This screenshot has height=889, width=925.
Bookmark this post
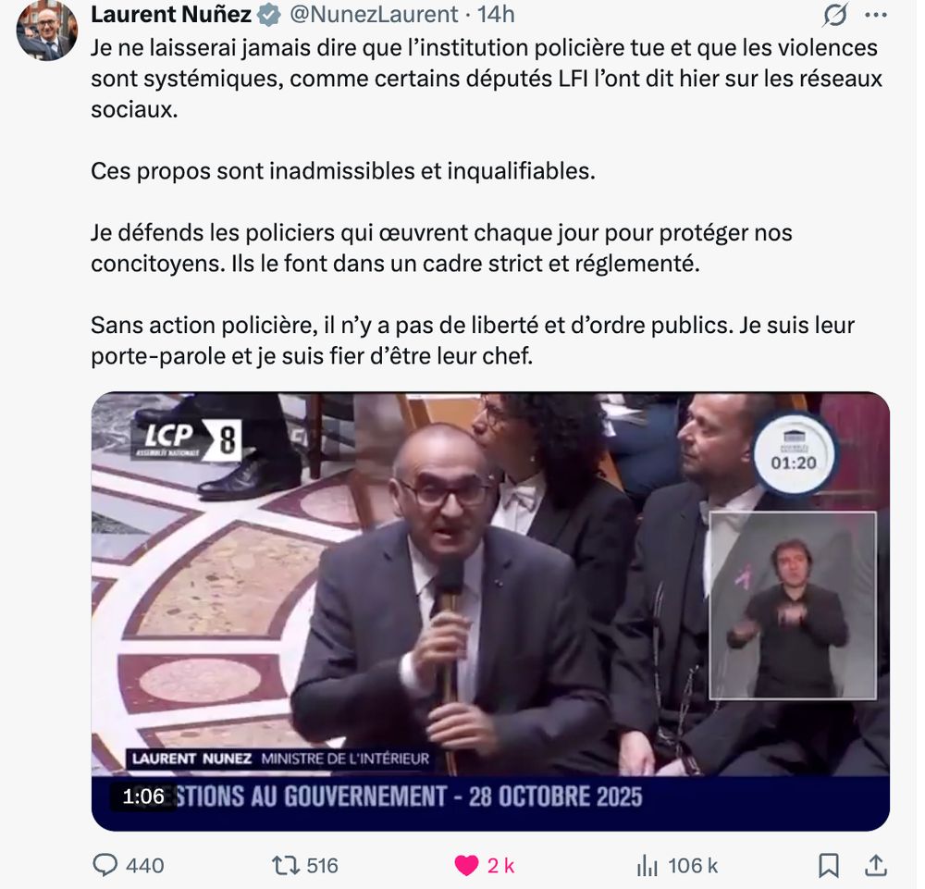(829, 865)
